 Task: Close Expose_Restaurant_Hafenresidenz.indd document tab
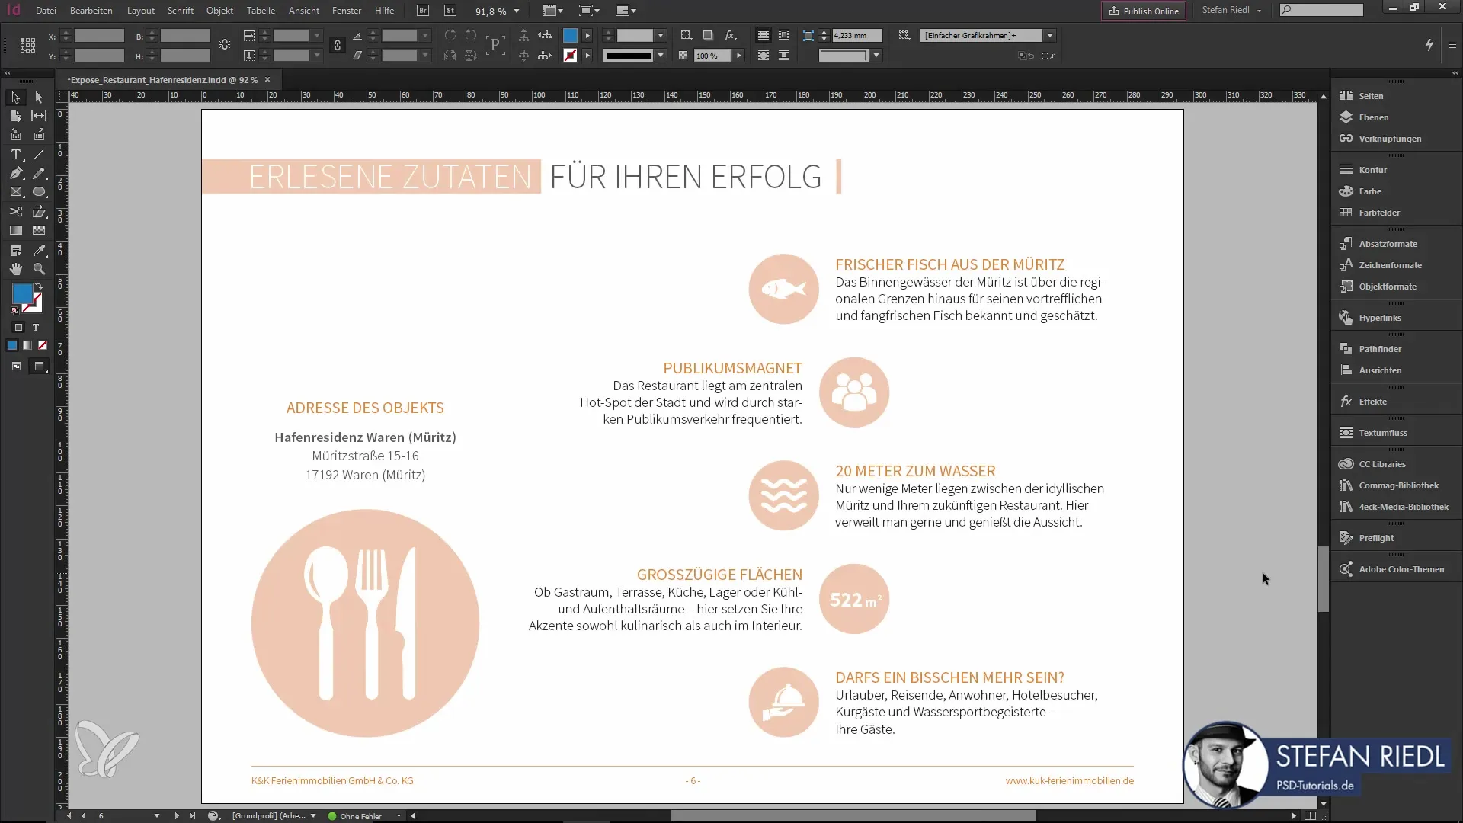pos(267,79)
